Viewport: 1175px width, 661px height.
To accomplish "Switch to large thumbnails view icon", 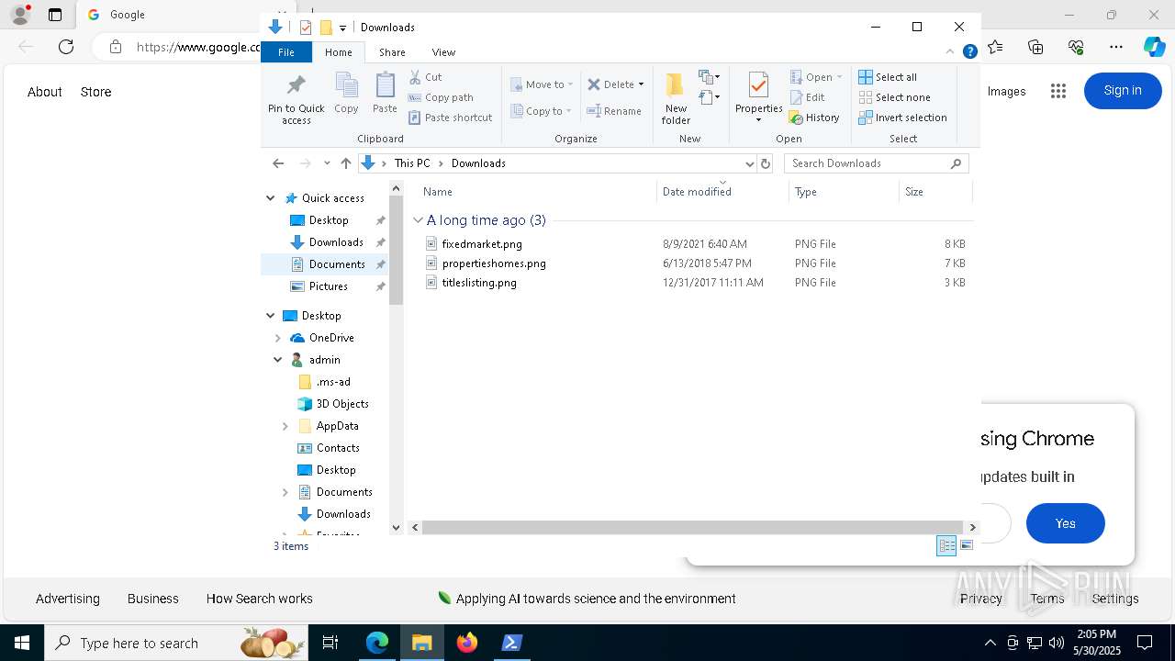I will 966,545.
